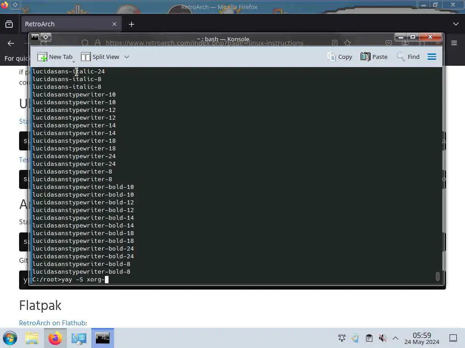Click the Split View button

100,57
